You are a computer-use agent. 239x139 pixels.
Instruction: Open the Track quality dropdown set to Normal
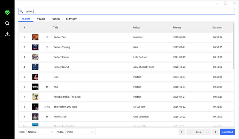pos(41,132)
